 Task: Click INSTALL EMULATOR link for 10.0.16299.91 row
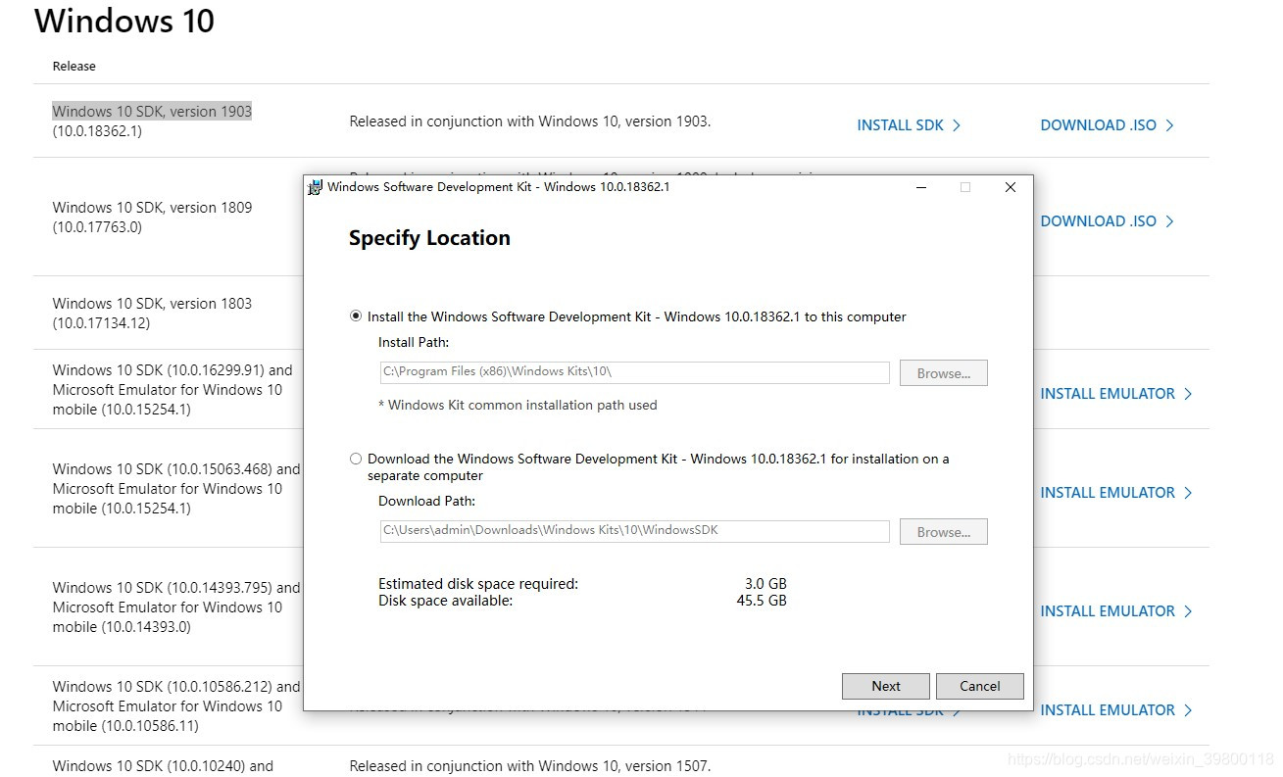click(1116, 394)
